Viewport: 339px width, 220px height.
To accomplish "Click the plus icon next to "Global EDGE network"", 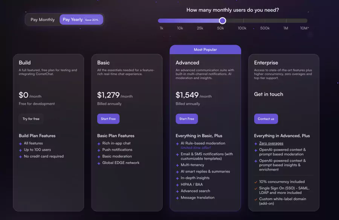I will pos(99,162).
